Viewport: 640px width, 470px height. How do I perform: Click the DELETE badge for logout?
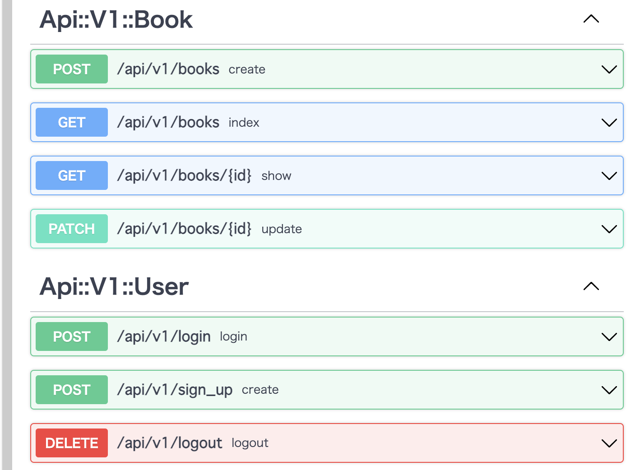72,443
